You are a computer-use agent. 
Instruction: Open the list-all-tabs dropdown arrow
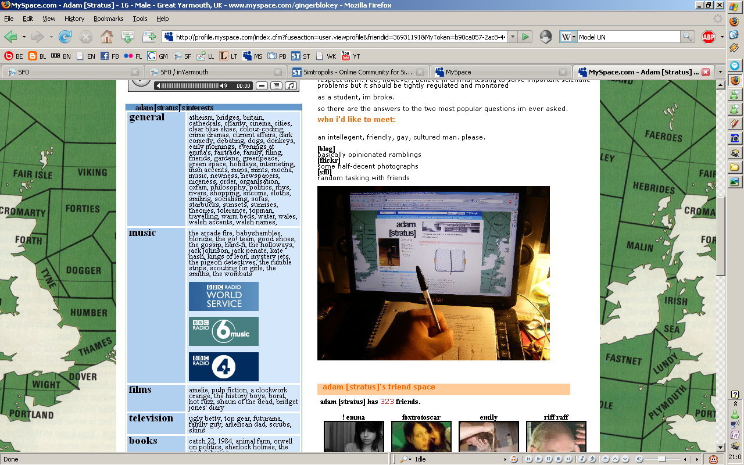(x=720, y=72)
